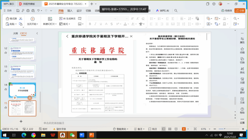Viewport: 248px width, 139px height.
Task: Open the 新建幻灯片 dropdown arrow
Action: point(56,24)
